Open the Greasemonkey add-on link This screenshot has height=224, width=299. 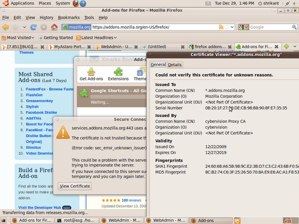(x=39, y=101)
